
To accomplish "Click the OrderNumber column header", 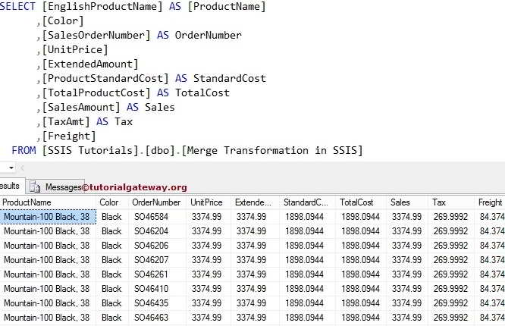I will [156, 202].
